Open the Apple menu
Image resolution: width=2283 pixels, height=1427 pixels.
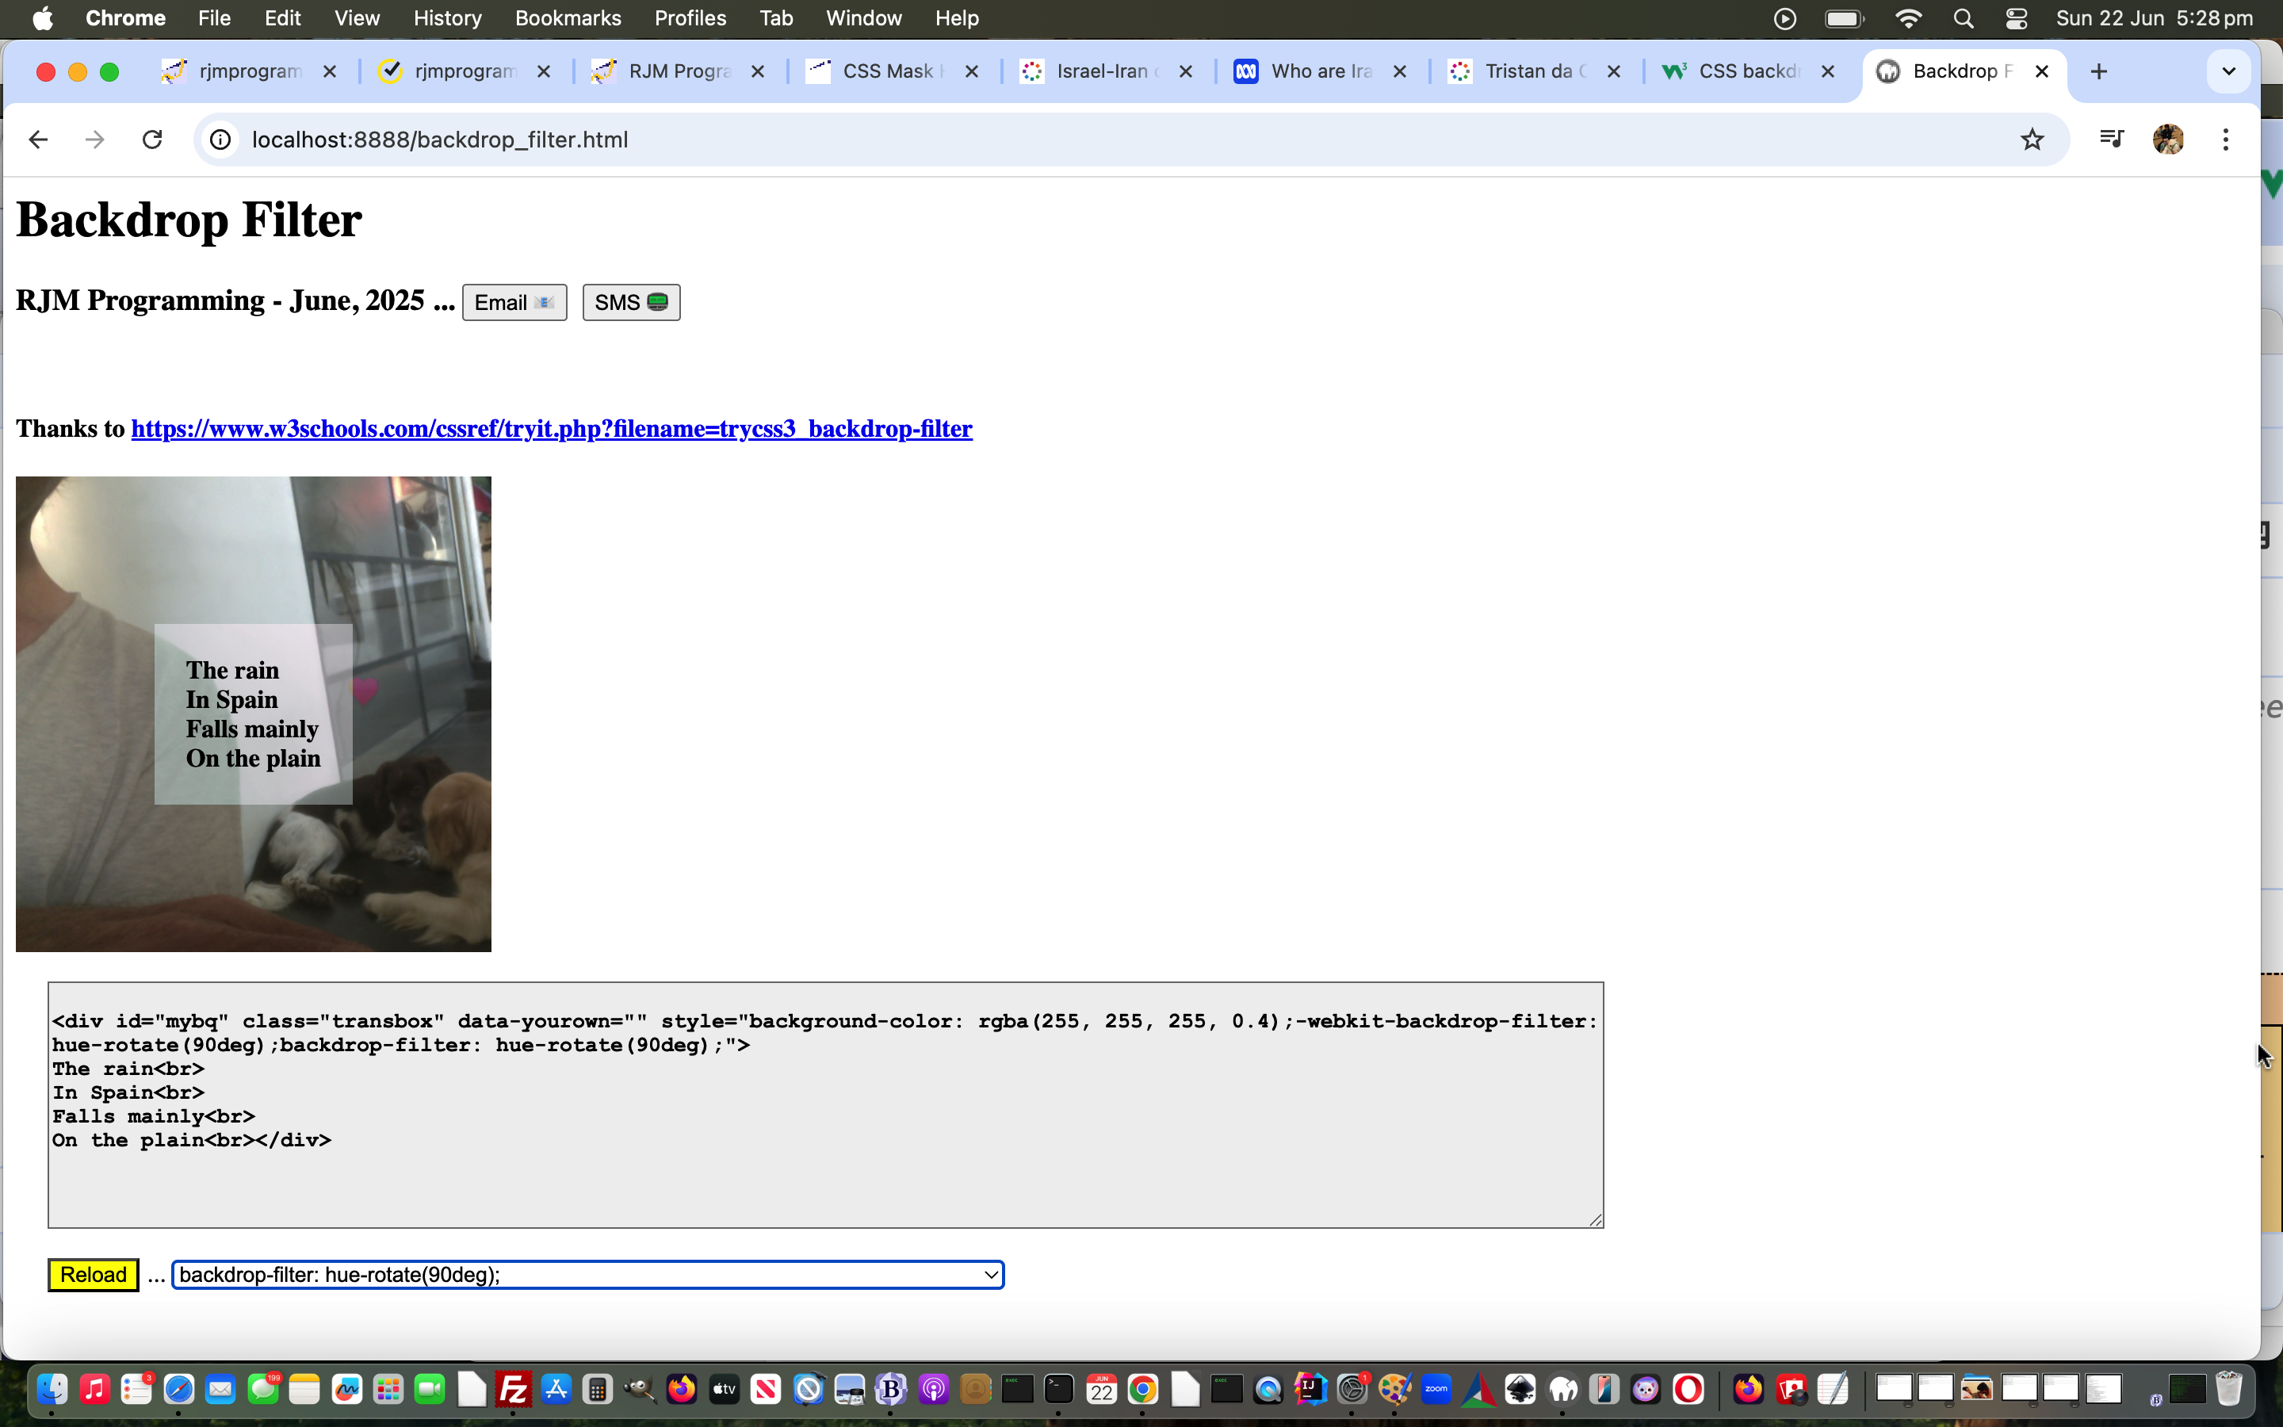pos(43,19)
